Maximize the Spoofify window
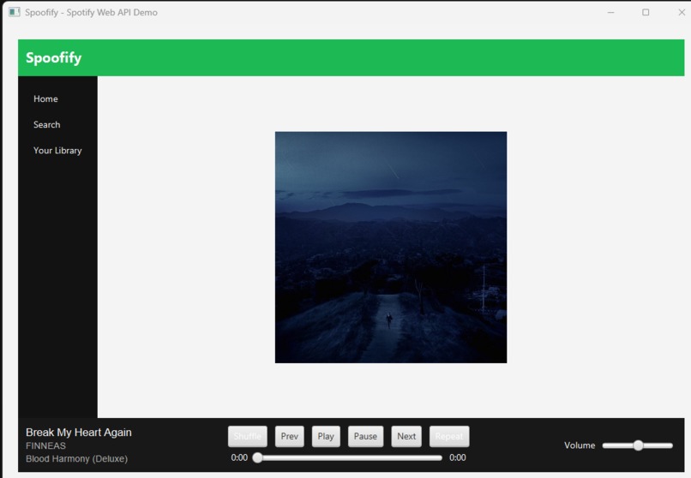Screen dimensions: 691x478 646,12
